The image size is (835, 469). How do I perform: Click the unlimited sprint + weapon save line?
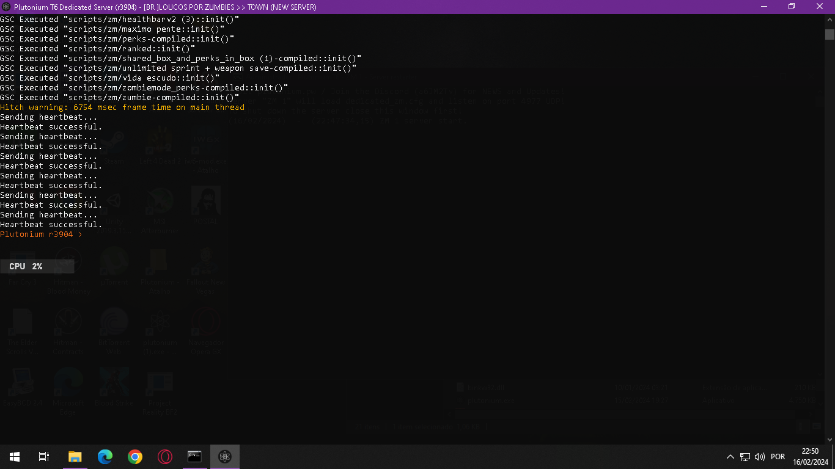click(x=178, y=68)
